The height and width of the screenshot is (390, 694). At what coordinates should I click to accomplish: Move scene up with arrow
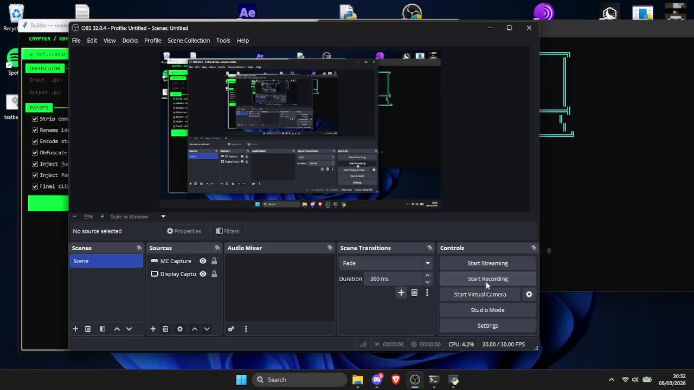(117, 329)
